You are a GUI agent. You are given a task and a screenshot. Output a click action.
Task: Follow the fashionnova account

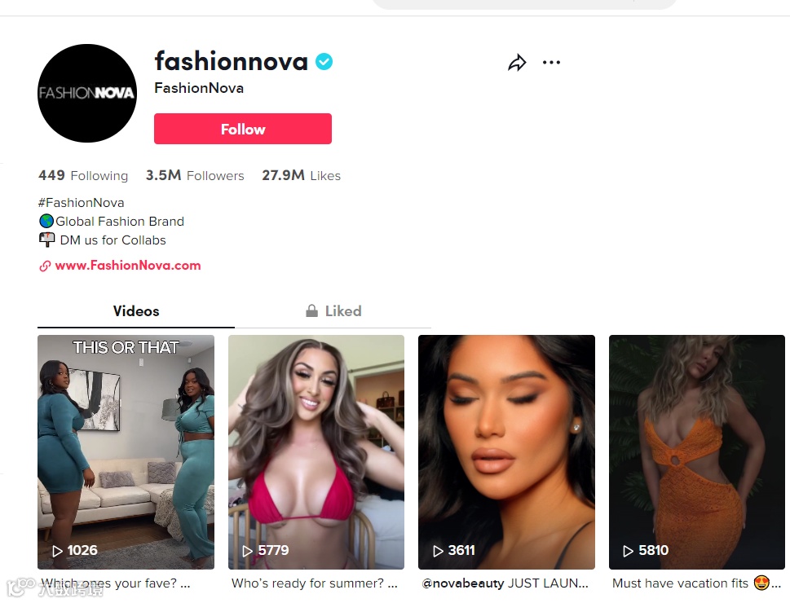pos(243,129)
